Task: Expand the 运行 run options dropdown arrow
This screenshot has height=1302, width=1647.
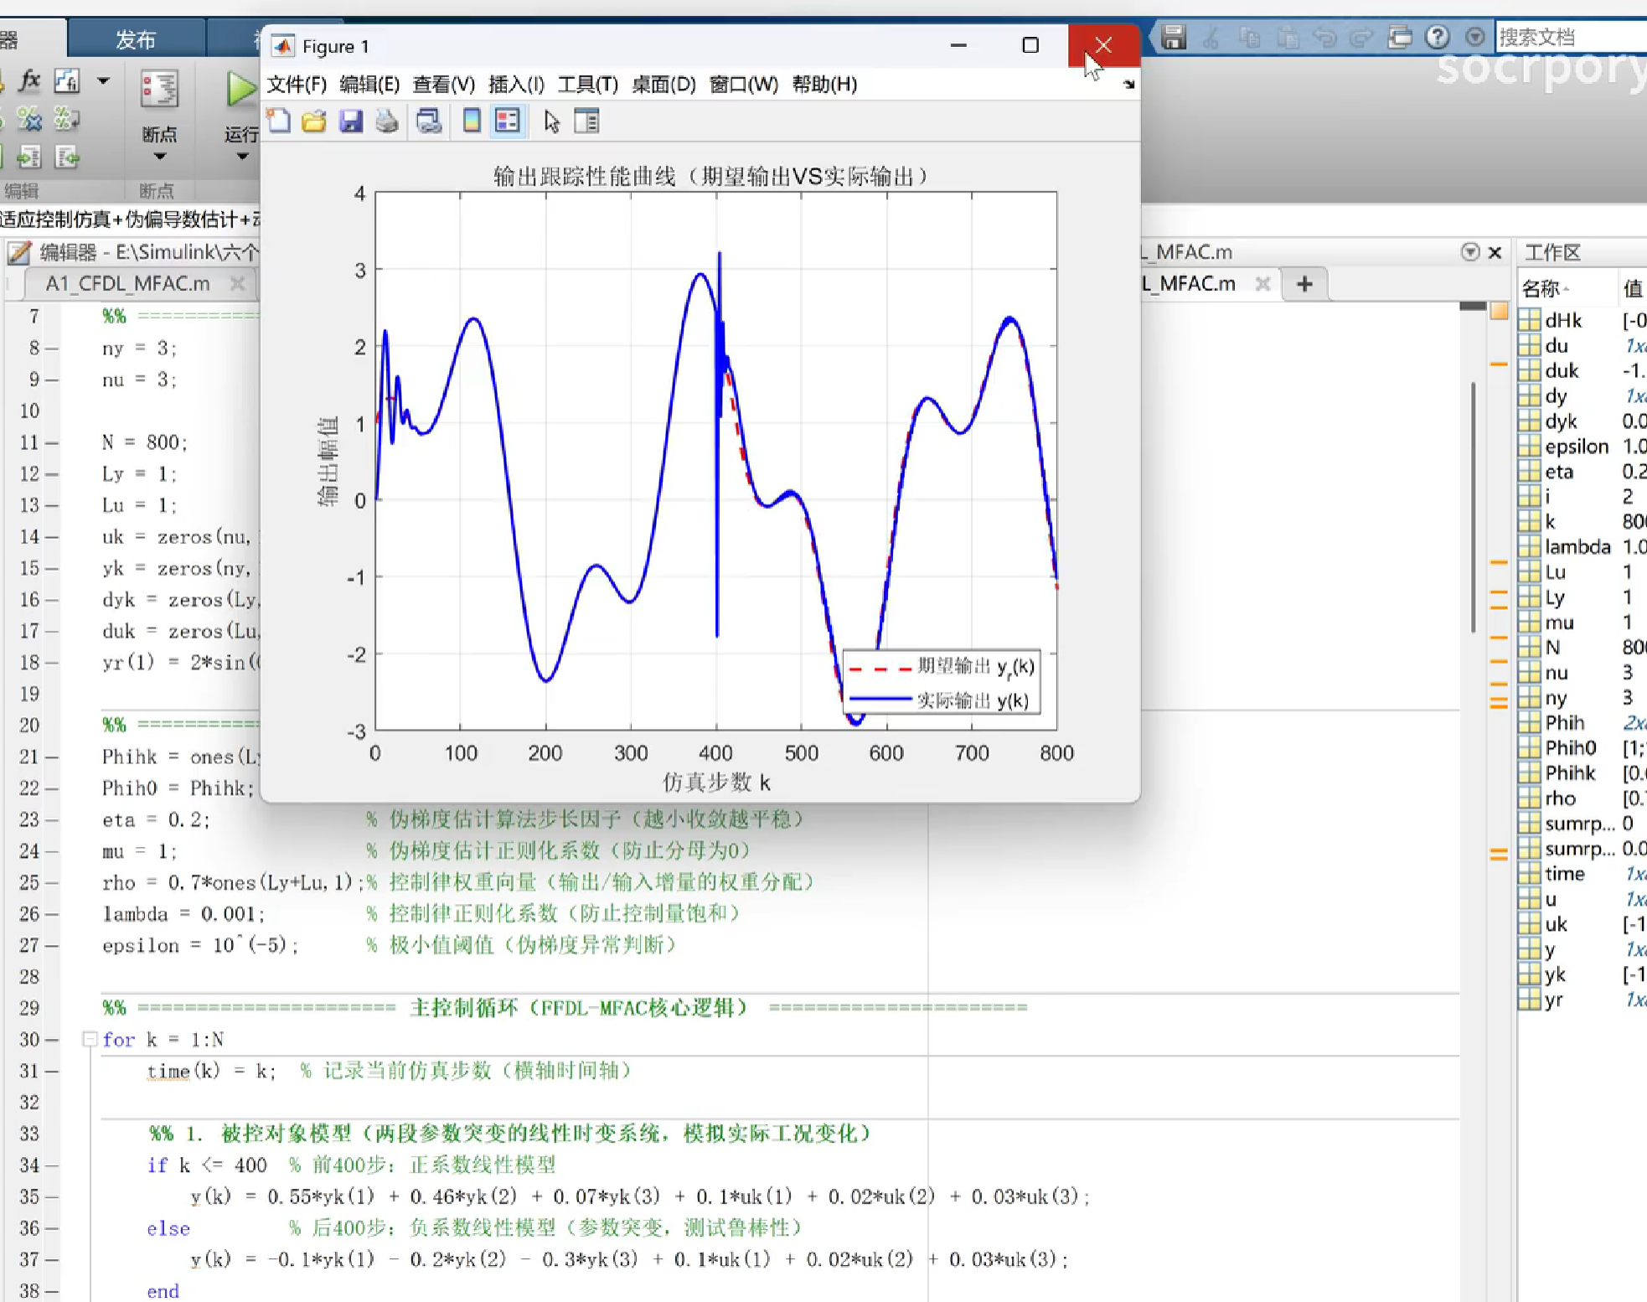Action: 241,157
